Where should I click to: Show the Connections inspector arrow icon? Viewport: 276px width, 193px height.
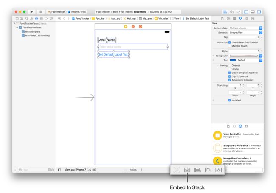(x=253, y=19)
